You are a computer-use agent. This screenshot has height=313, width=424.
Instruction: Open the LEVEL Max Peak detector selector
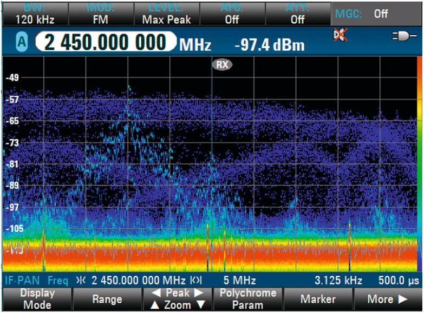[x=166, y=14]
